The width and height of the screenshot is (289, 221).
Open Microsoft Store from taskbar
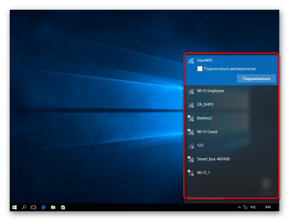pos(63,207)
